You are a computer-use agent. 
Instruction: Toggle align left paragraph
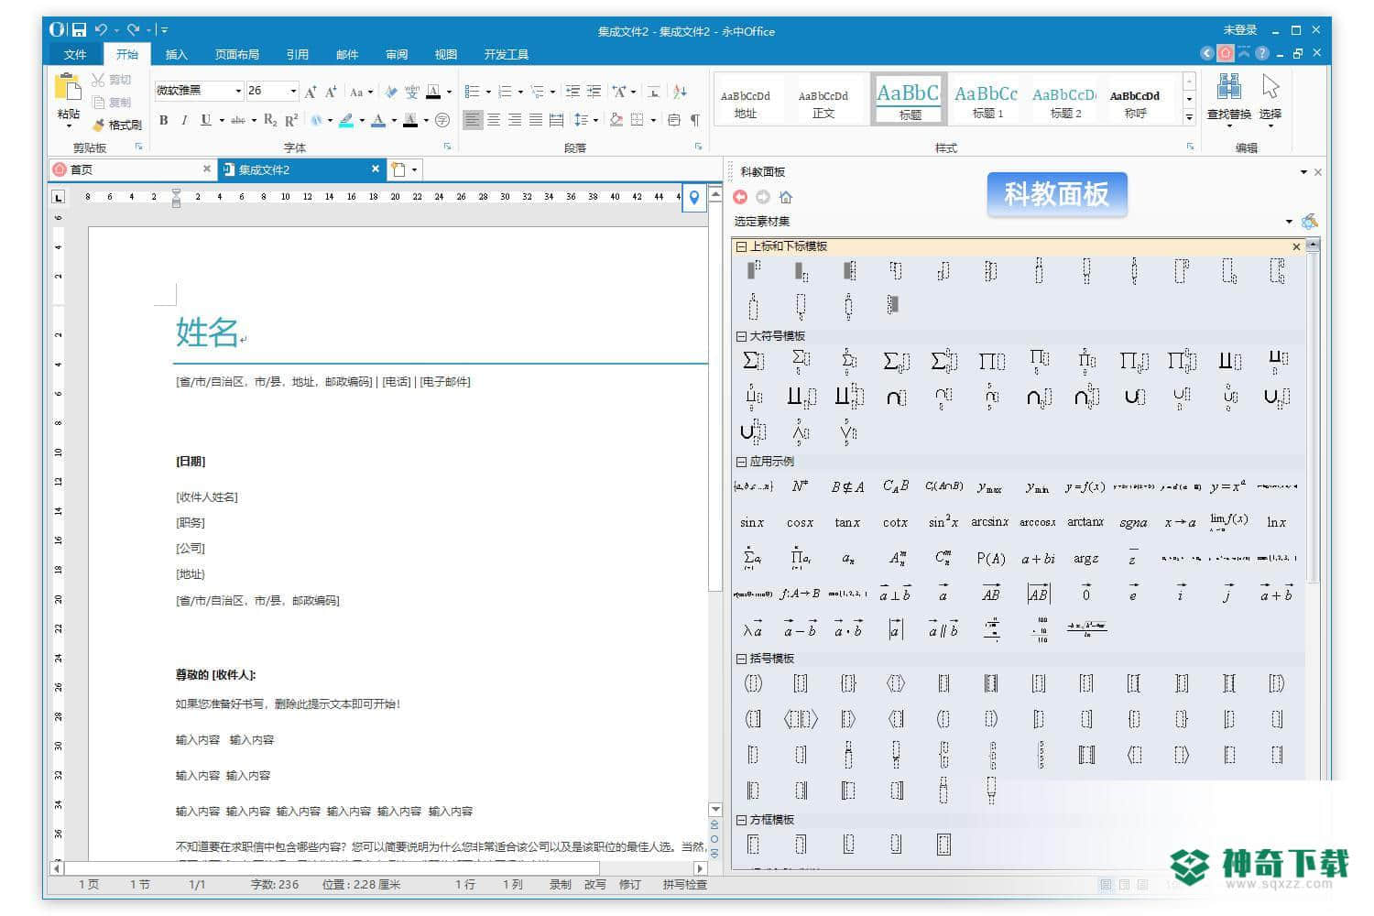point(472,120)
